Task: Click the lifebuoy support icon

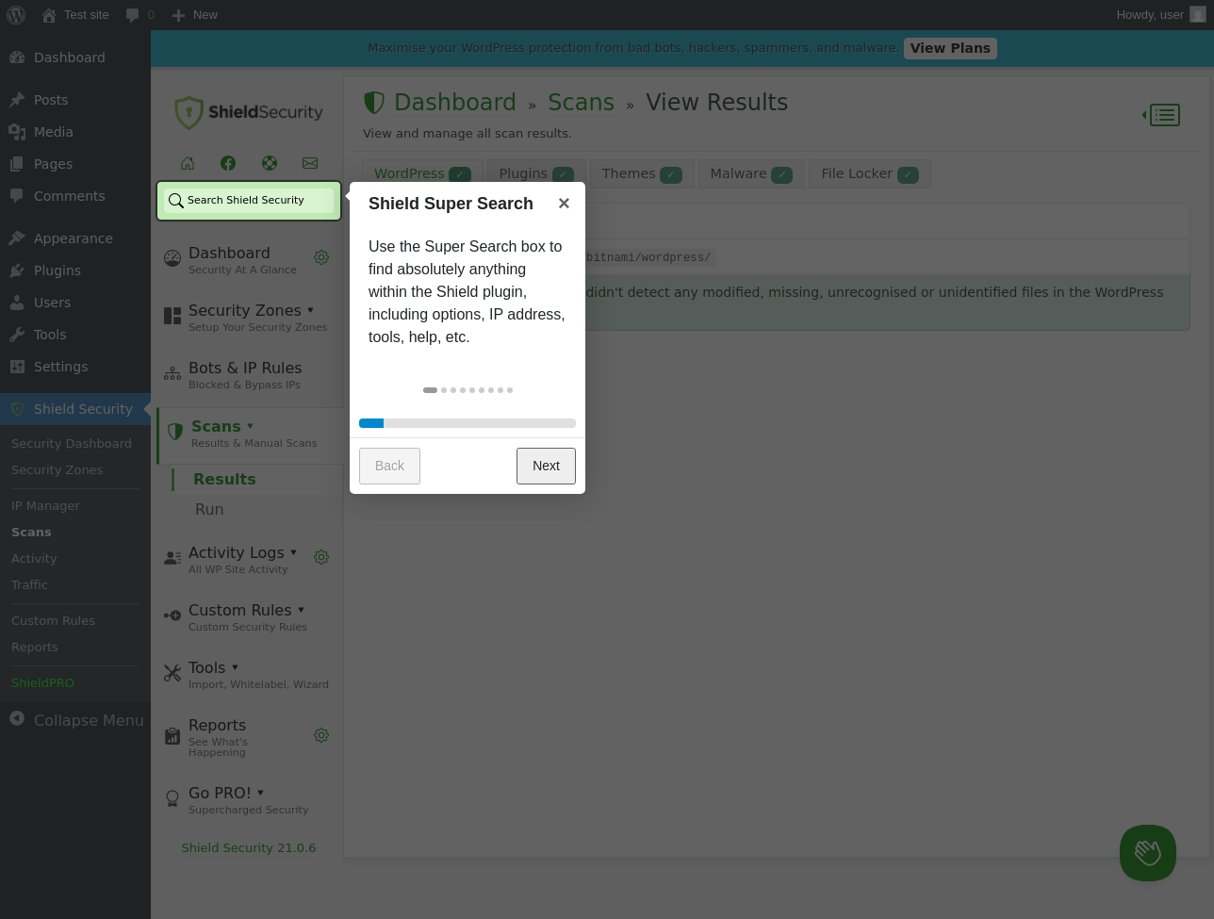Action: coord(270,163)
